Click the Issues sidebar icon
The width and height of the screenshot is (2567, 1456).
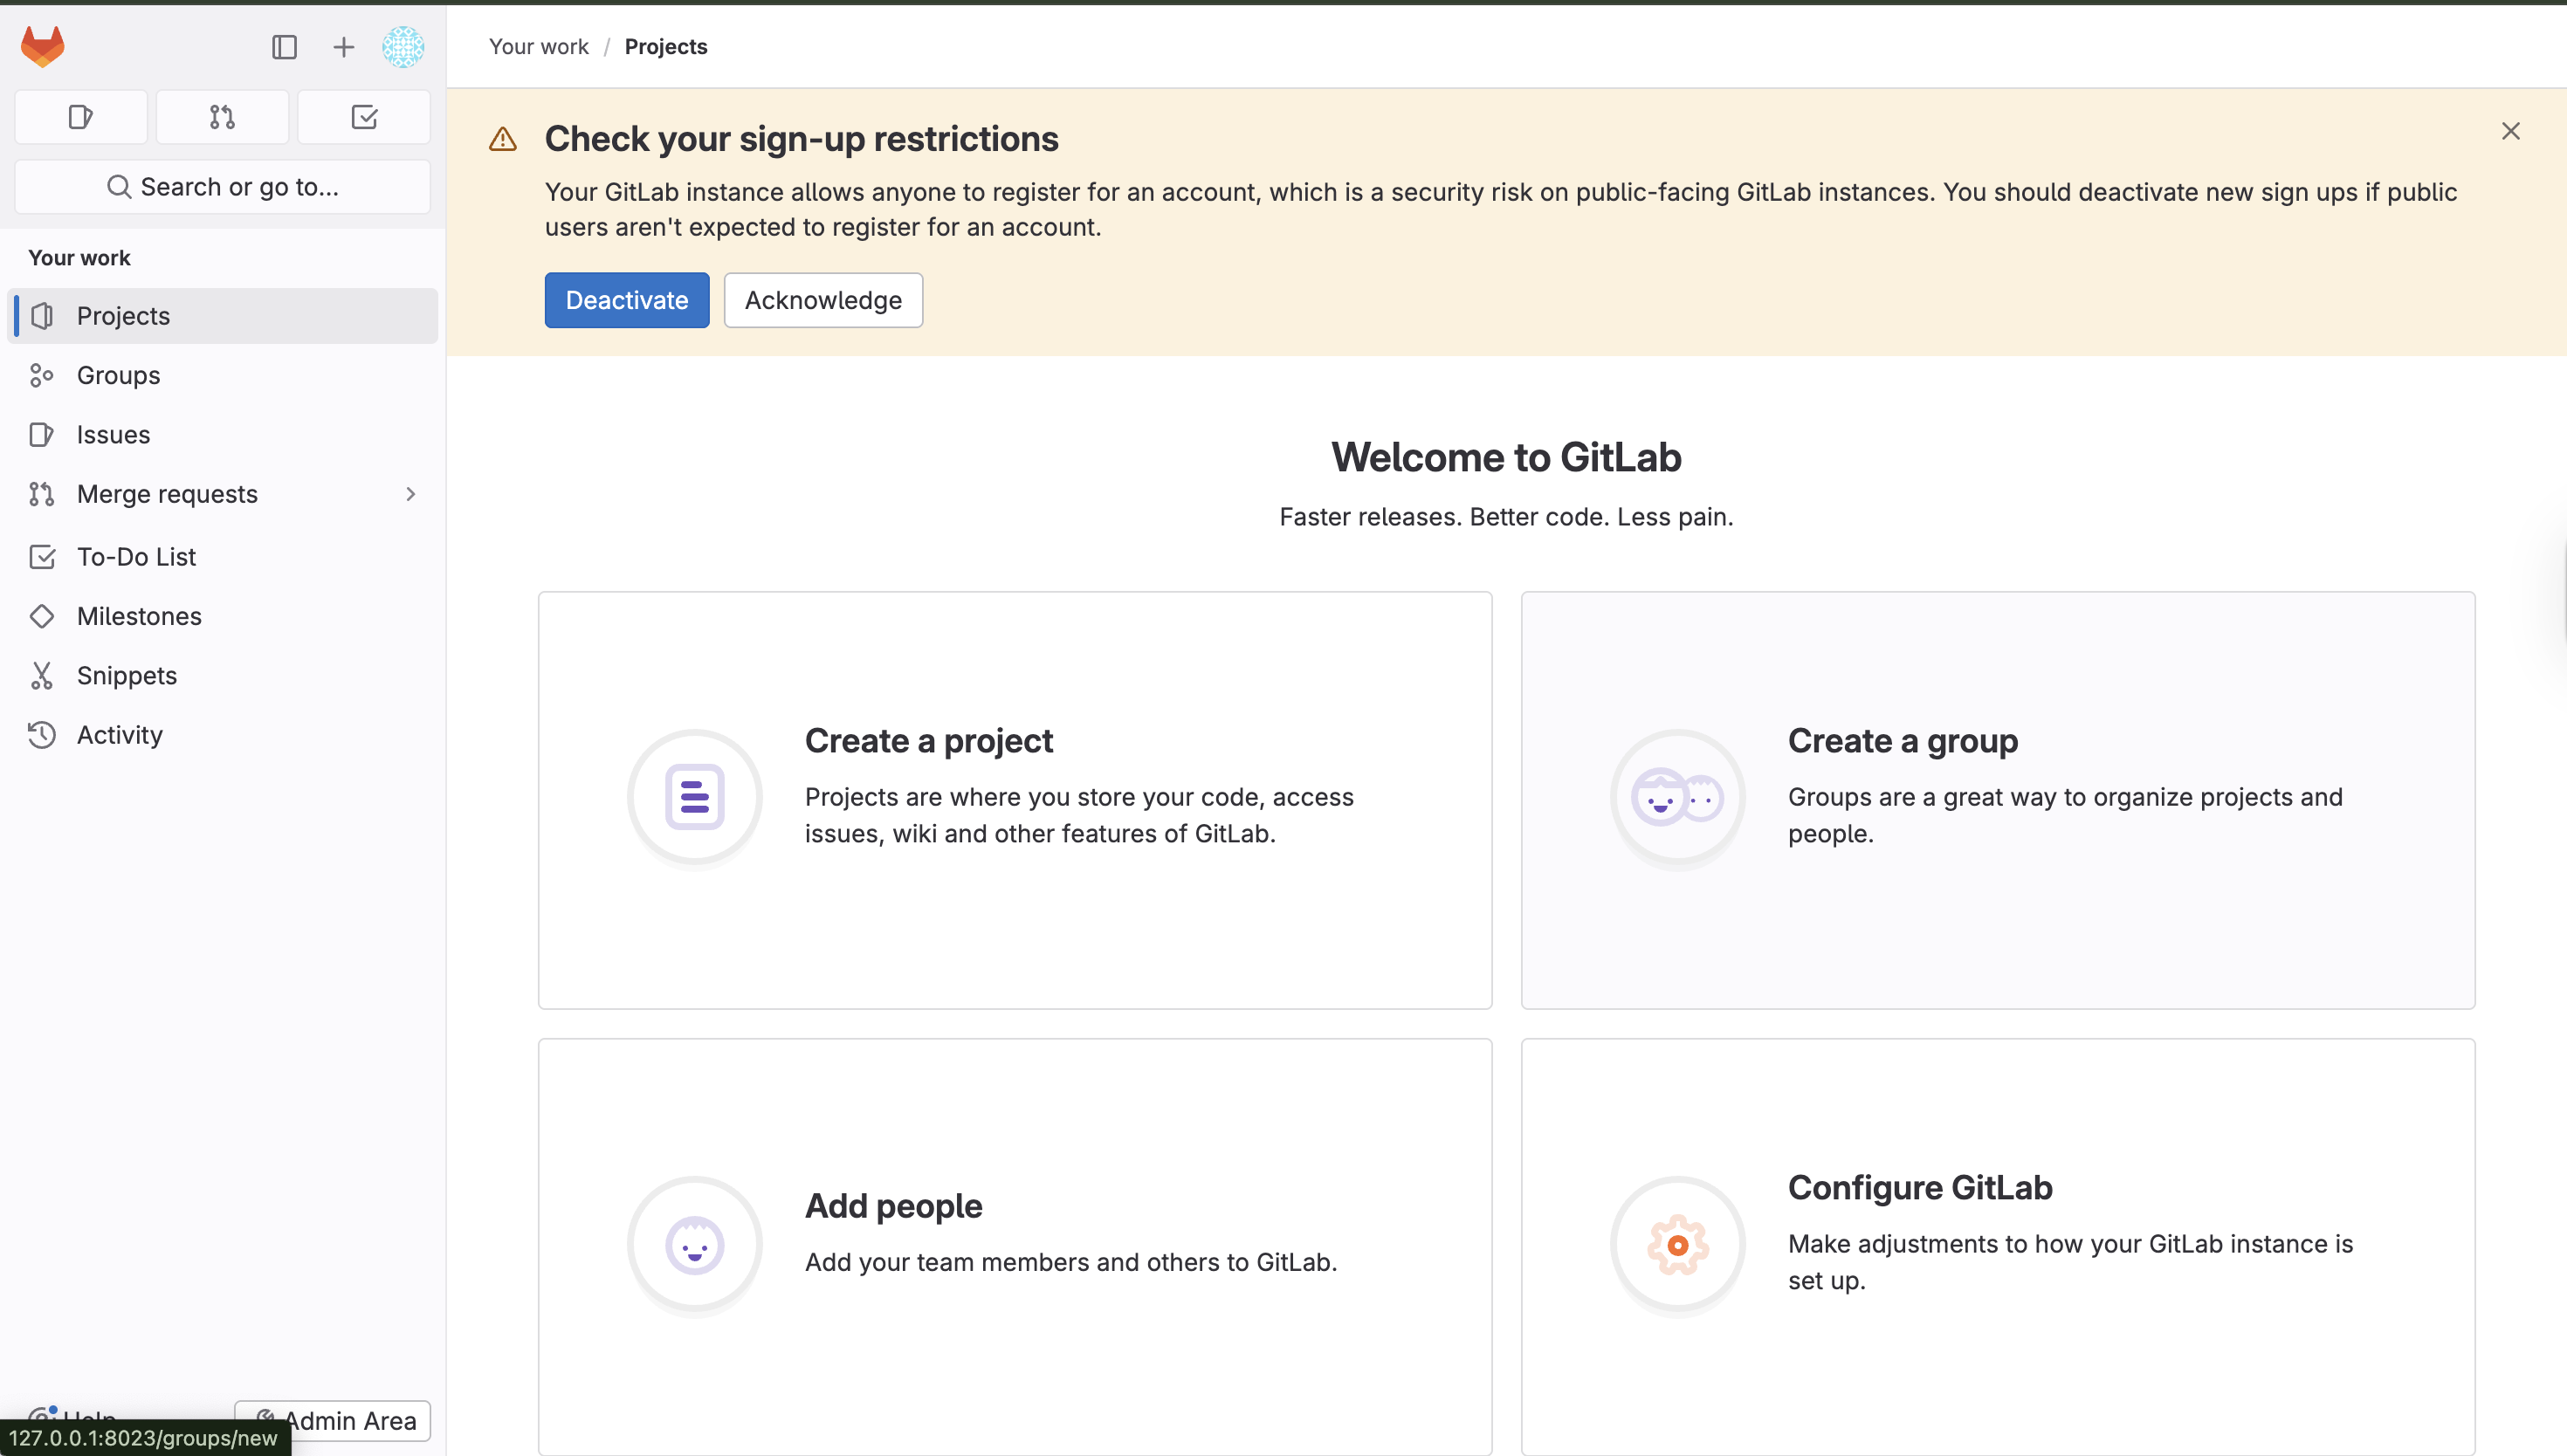click(42, 434)
